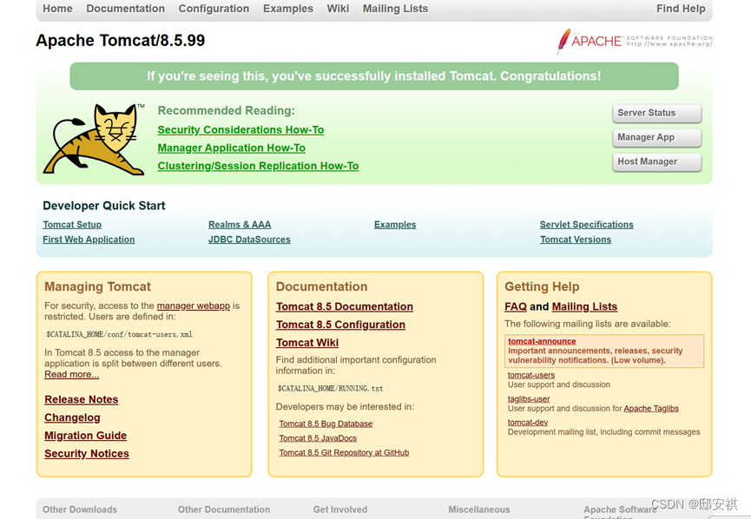
Task: Open Tomcat 8.5 Documentation
Action: tap(344, 305)
